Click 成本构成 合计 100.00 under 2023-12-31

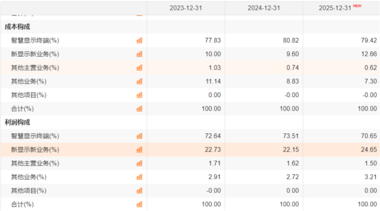pyautogui.click(x=211, y=109)
